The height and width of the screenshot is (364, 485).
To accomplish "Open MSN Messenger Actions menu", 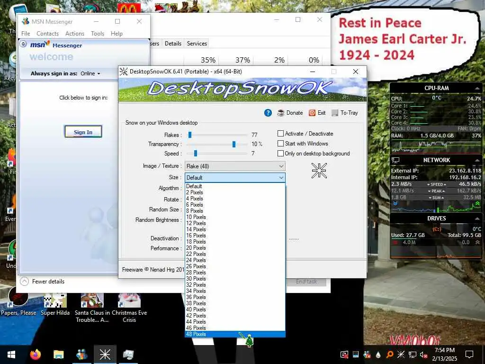I will (75, 34).
